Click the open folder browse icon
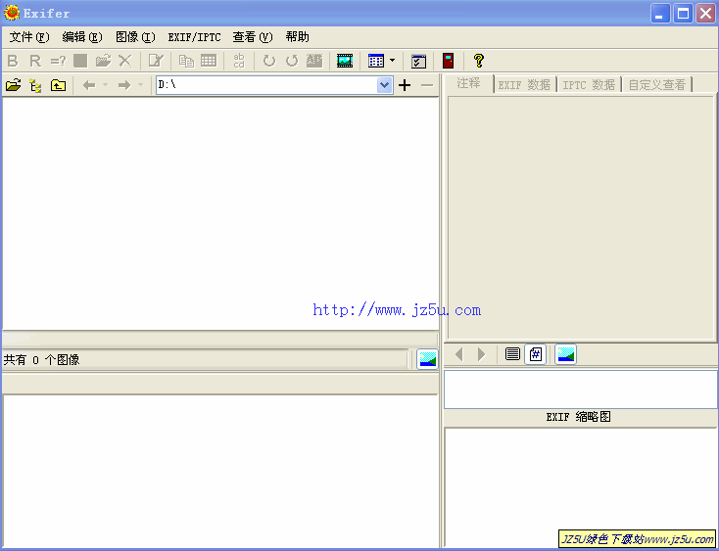 (x=14, y=85)
